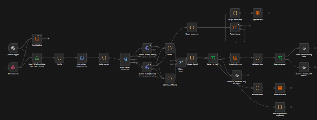
Task: Open Extract fields (Ollama) HTTP node
Action: tap(147, 48)
